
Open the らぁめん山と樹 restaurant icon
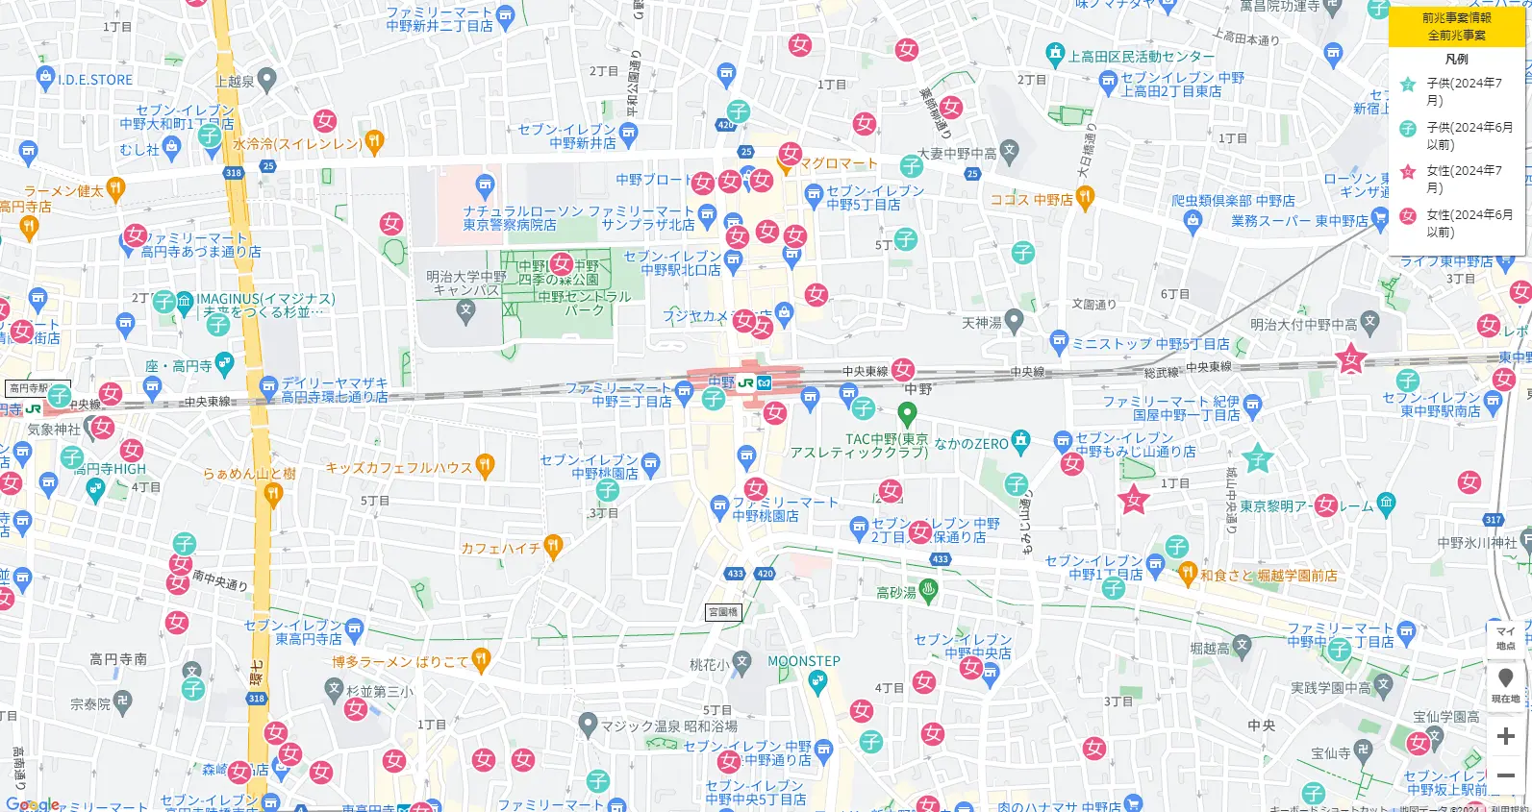coord(273,495)
